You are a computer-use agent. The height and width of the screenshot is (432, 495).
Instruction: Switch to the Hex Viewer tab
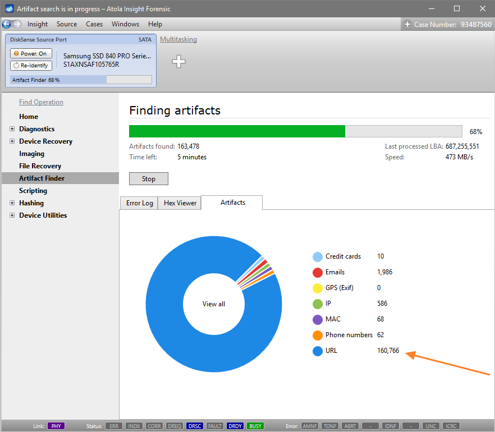pos(180,203)
